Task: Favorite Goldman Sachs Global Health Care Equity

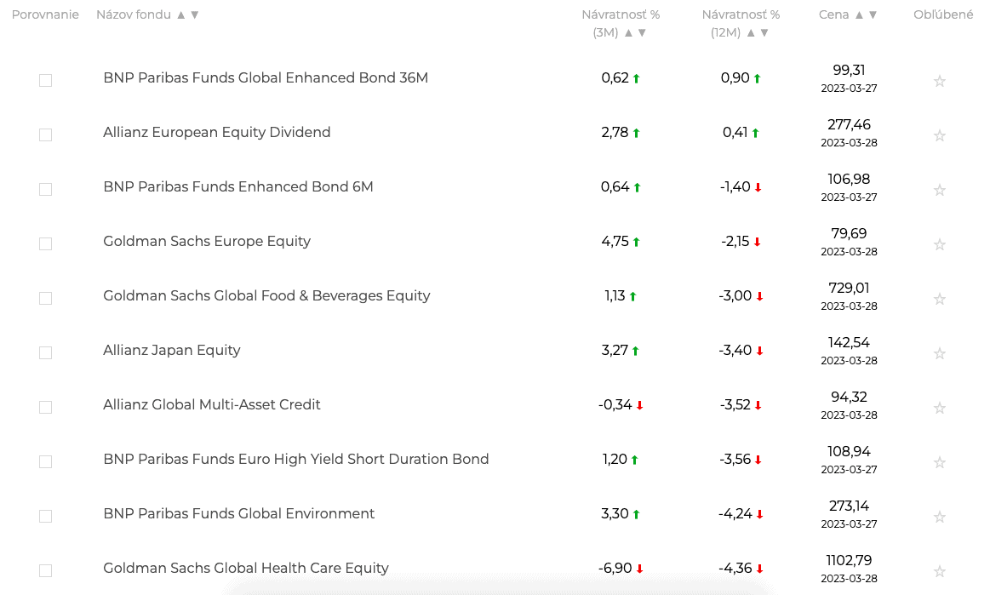Action: [940, 572]
